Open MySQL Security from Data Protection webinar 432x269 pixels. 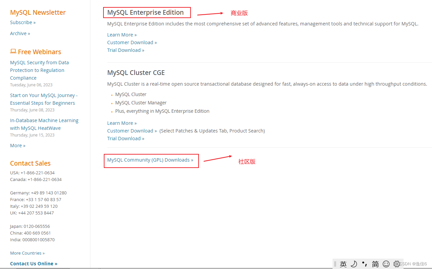(x=40, y=70)
